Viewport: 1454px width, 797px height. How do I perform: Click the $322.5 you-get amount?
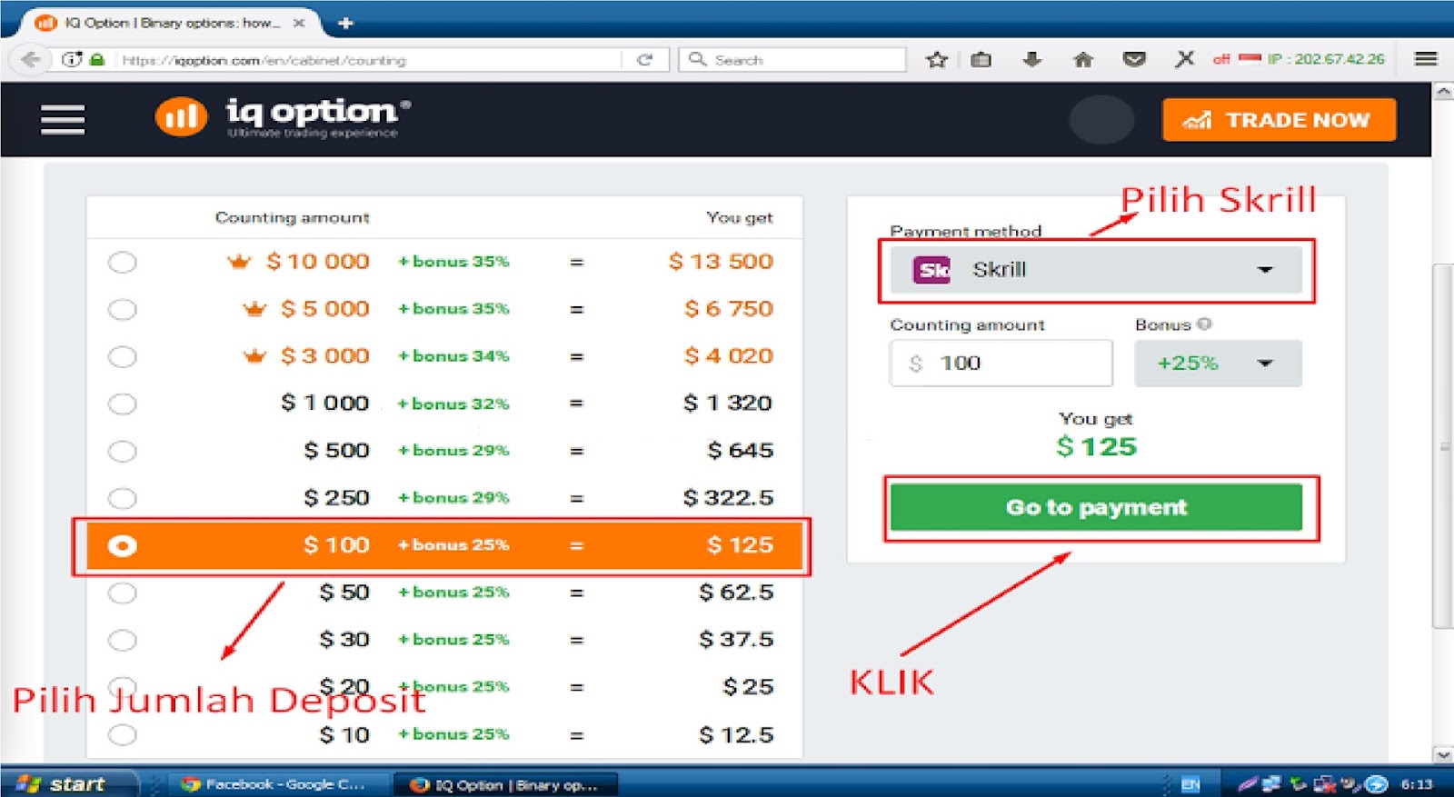(x=728, y=498)
